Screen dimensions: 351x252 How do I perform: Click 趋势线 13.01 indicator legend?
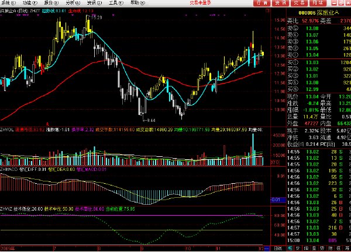pyautogui.click(x=54, y=10)
